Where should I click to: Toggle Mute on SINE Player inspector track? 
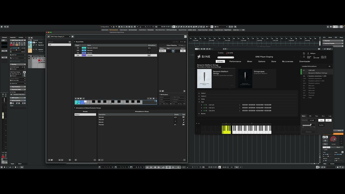pyautogui.click(x=11, y=43)
